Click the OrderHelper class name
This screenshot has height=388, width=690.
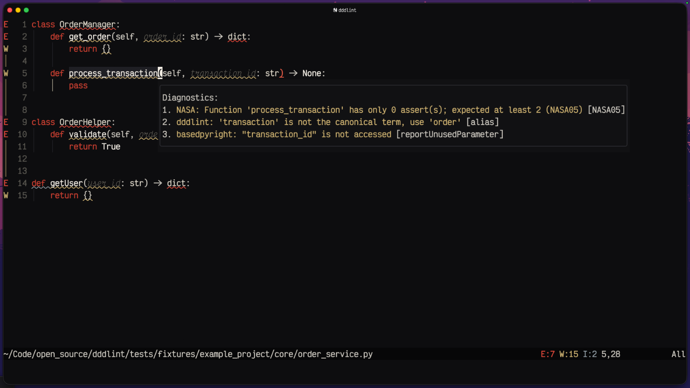pyautogui.click(x=85, y=122)
